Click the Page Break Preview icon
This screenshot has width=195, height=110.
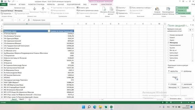[x=171, y=102]
